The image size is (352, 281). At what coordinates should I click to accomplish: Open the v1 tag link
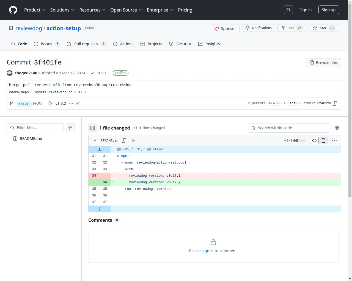pyautogui.click(x=78, y=103)
